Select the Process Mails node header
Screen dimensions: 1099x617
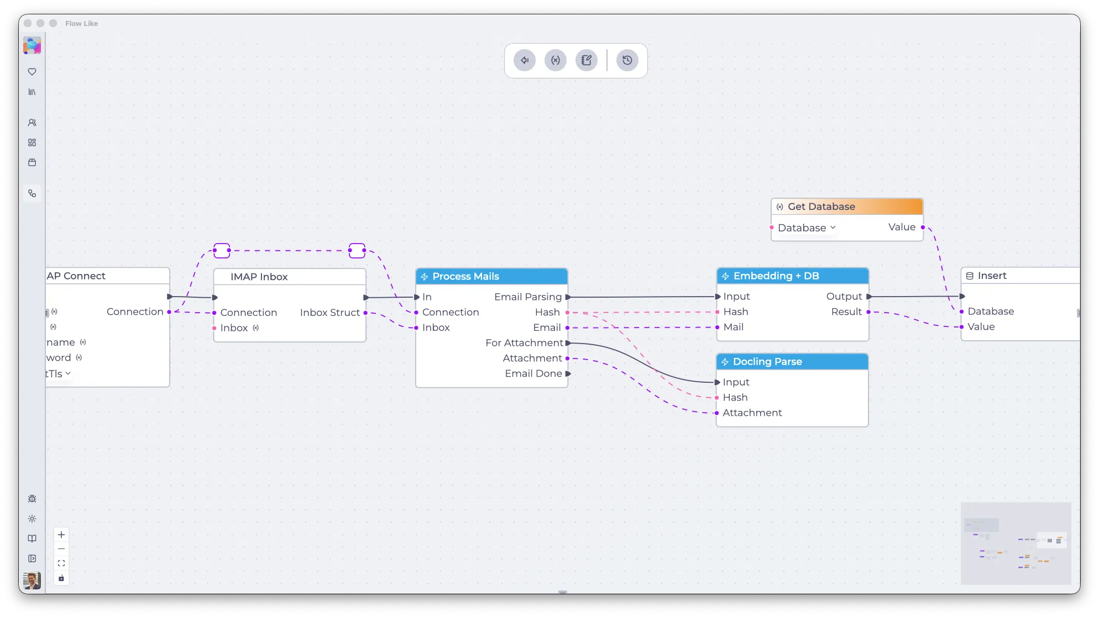491,276
